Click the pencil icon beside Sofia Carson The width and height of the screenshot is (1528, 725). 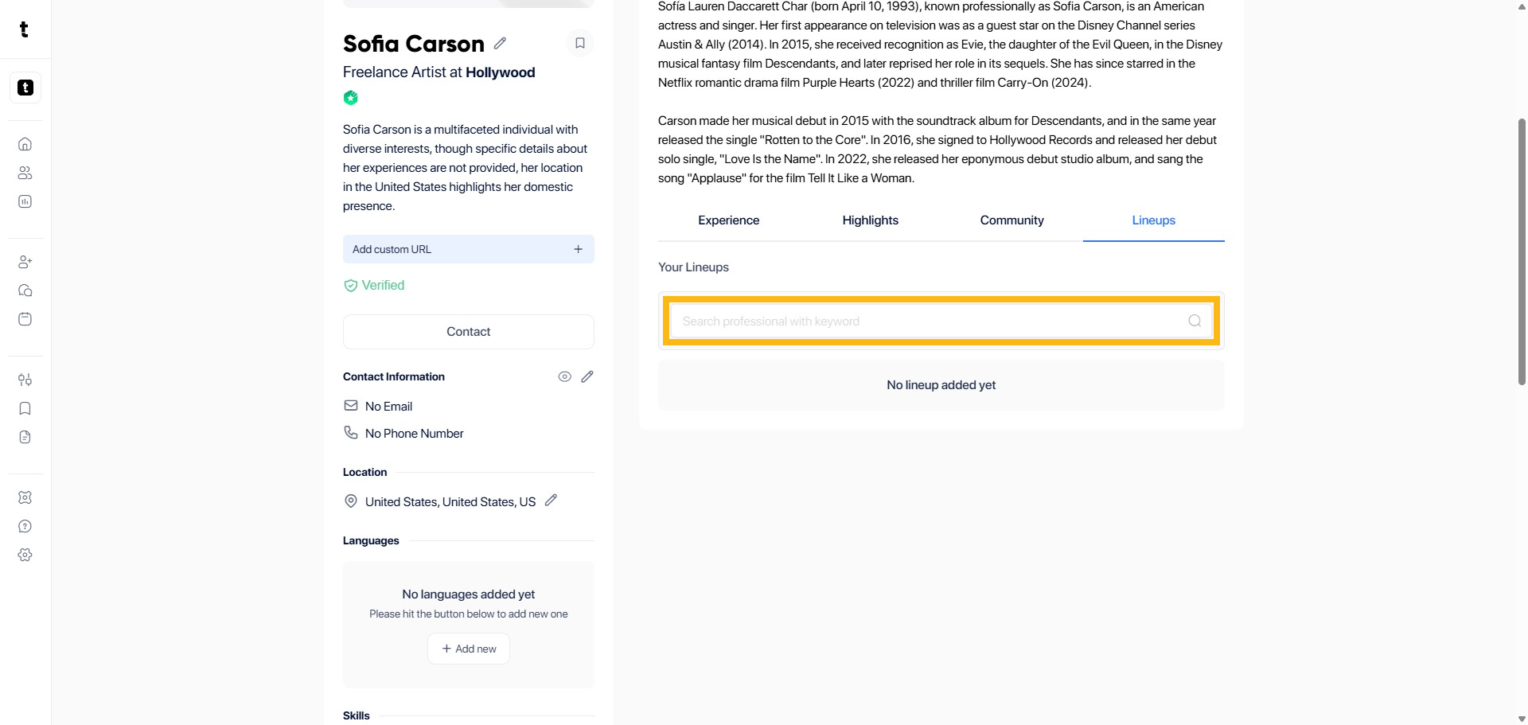click(500, 43)
